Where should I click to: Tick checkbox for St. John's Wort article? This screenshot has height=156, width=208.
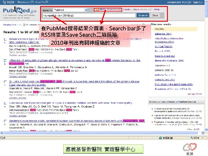(x=5, y=82)
